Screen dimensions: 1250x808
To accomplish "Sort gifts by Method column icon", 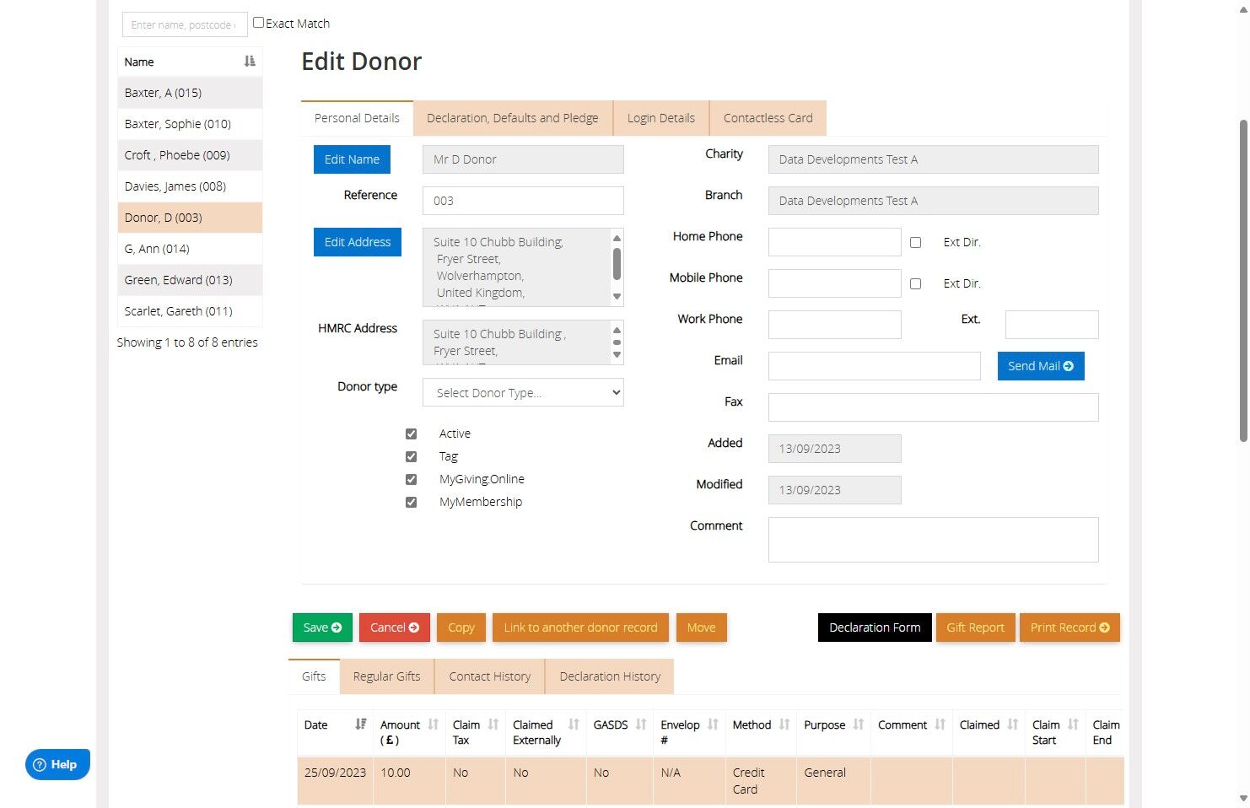I will [x=784, y=725].
